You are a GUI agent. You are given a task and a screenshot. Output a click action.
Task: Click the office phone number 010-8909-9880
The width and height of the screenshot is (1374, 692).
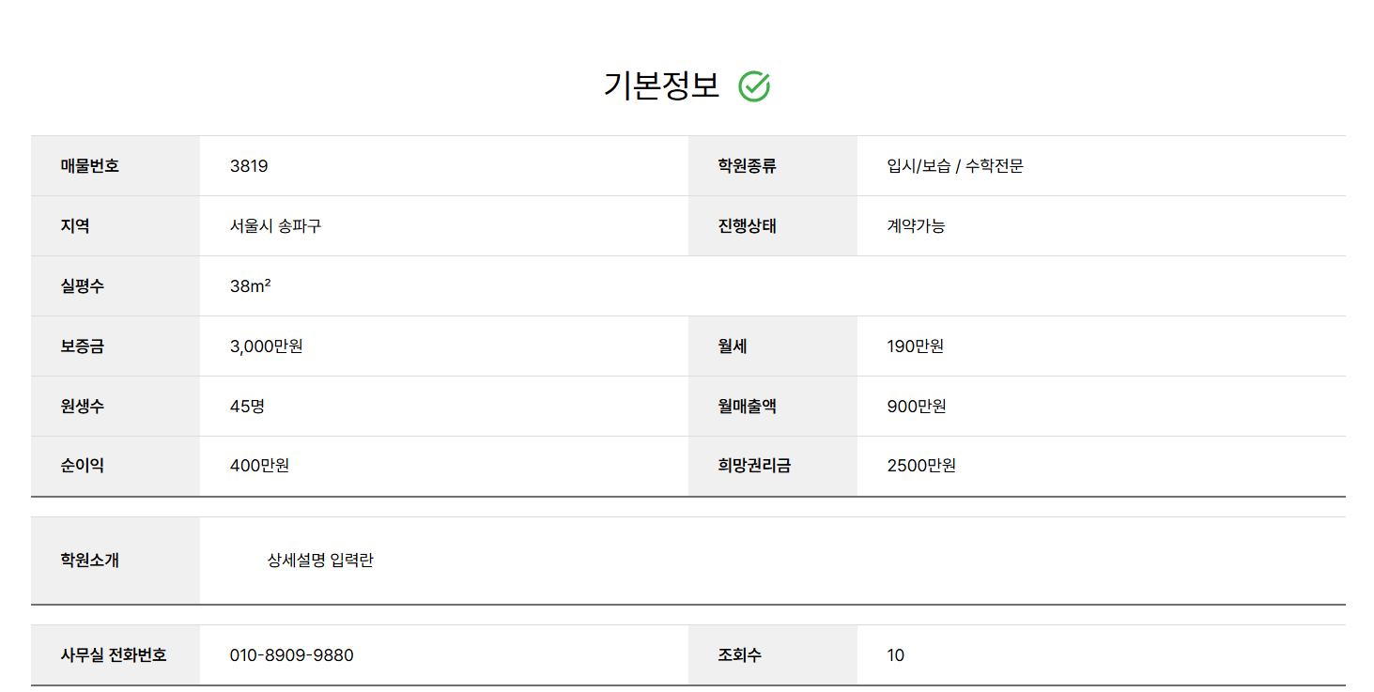point(291,655)
